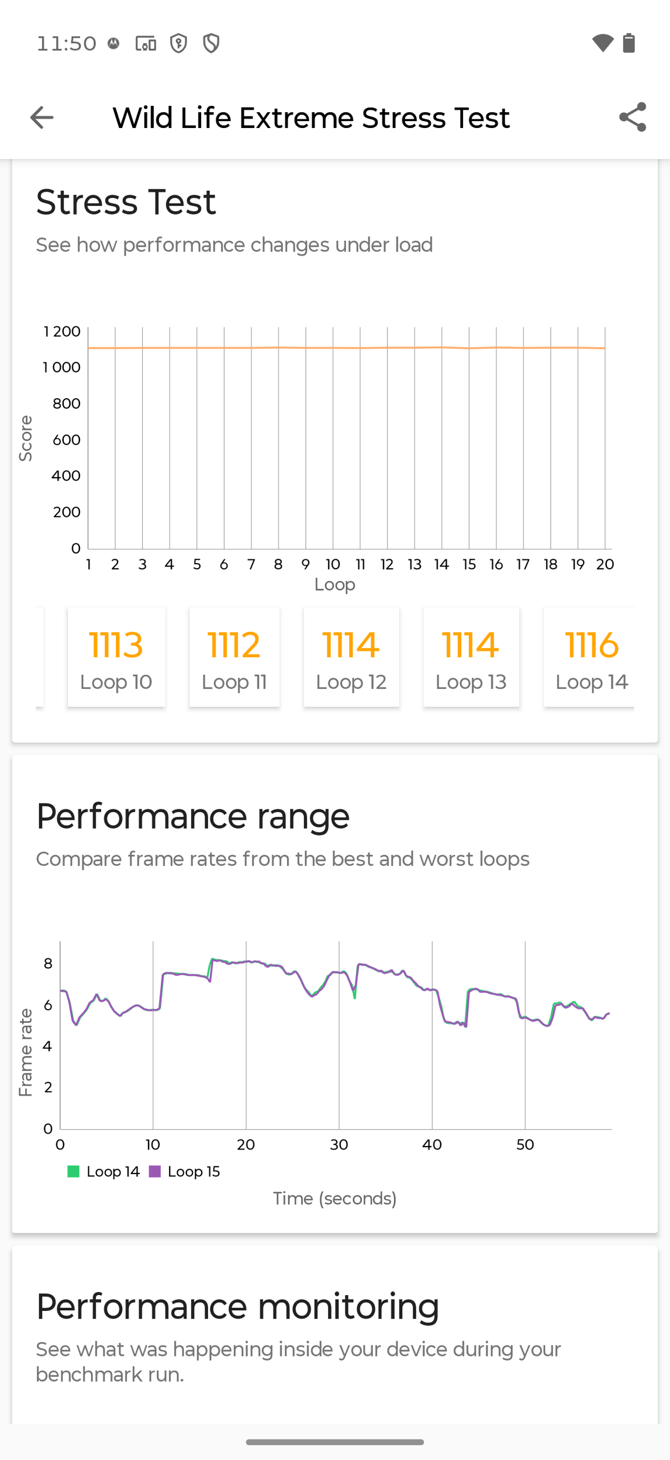Screen dimensions: 670x1460
Task: Tap the battery status icon
Action: pos(629,43)
